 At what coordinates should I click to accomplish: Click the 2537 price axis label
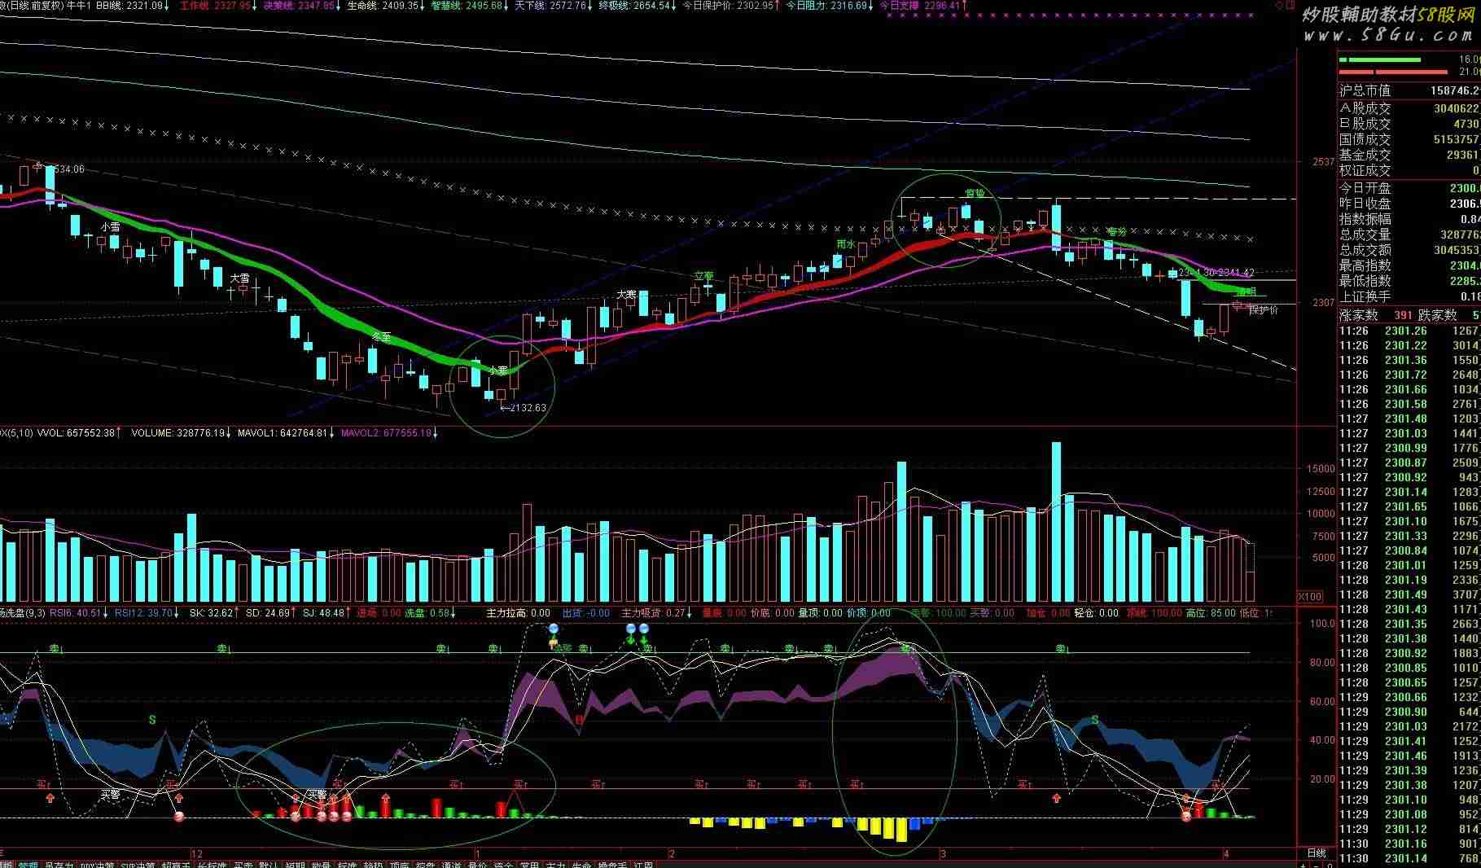1323,162
